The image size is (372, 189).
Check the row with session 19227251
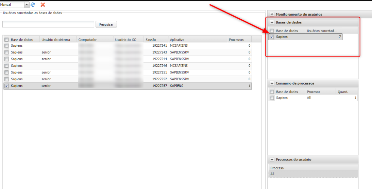point(6,72)
